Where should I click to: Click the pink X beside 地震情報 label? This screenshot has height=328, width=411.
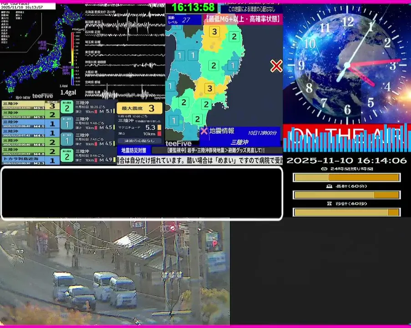click(204, 131)
